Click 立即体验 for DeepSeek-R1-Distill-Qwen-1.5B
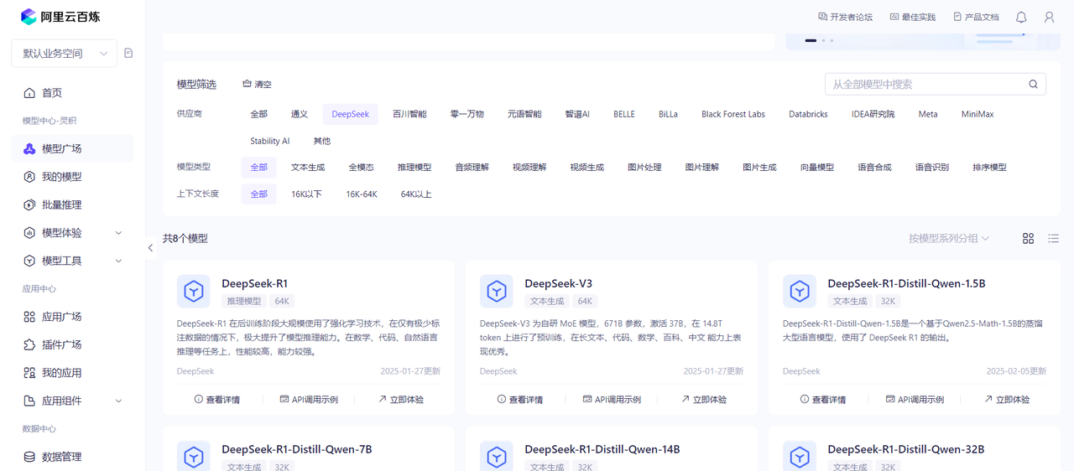This screenshot has height=471, width=1074. pos(1006,400)
